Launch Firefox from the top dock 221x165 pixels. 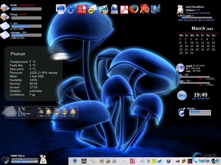pyautogui.click(x=134, y=9)
